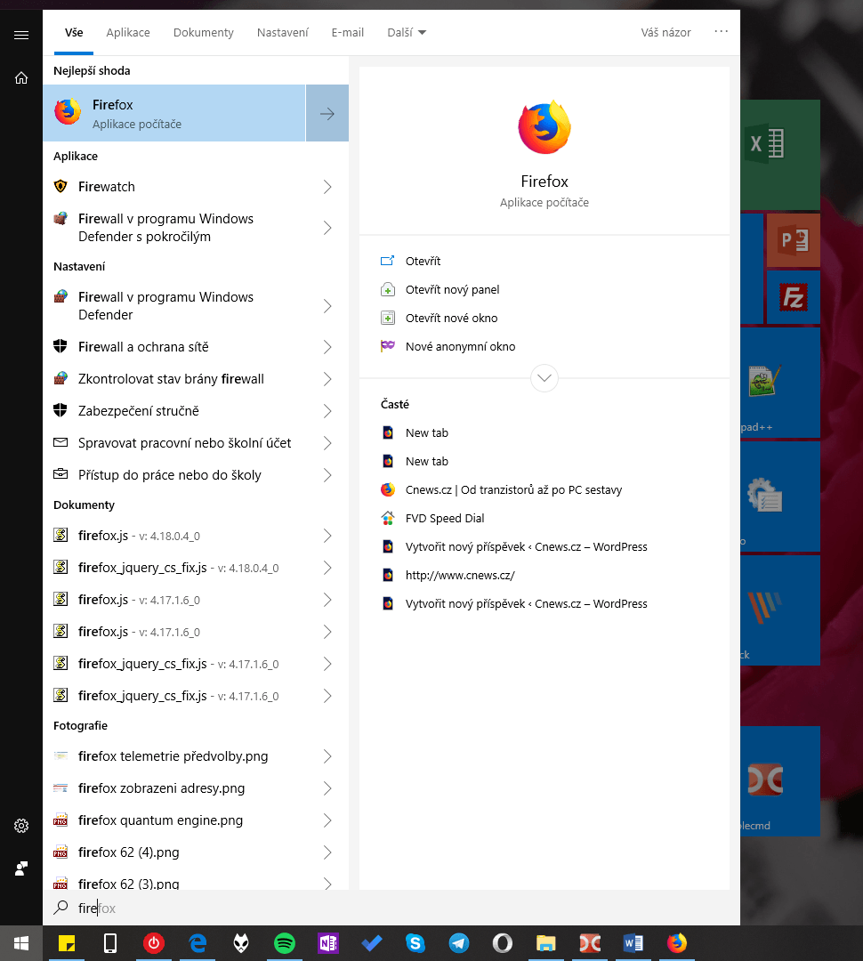Switch to the Aplikace tab
The width and height of the screenshot is (863, 961).
128,33
